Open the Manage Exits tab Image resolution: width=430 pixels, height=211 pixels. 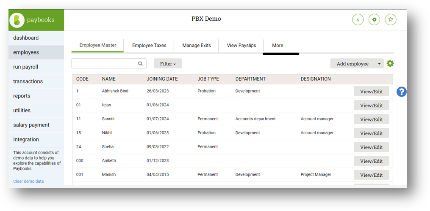coord(197,46)
